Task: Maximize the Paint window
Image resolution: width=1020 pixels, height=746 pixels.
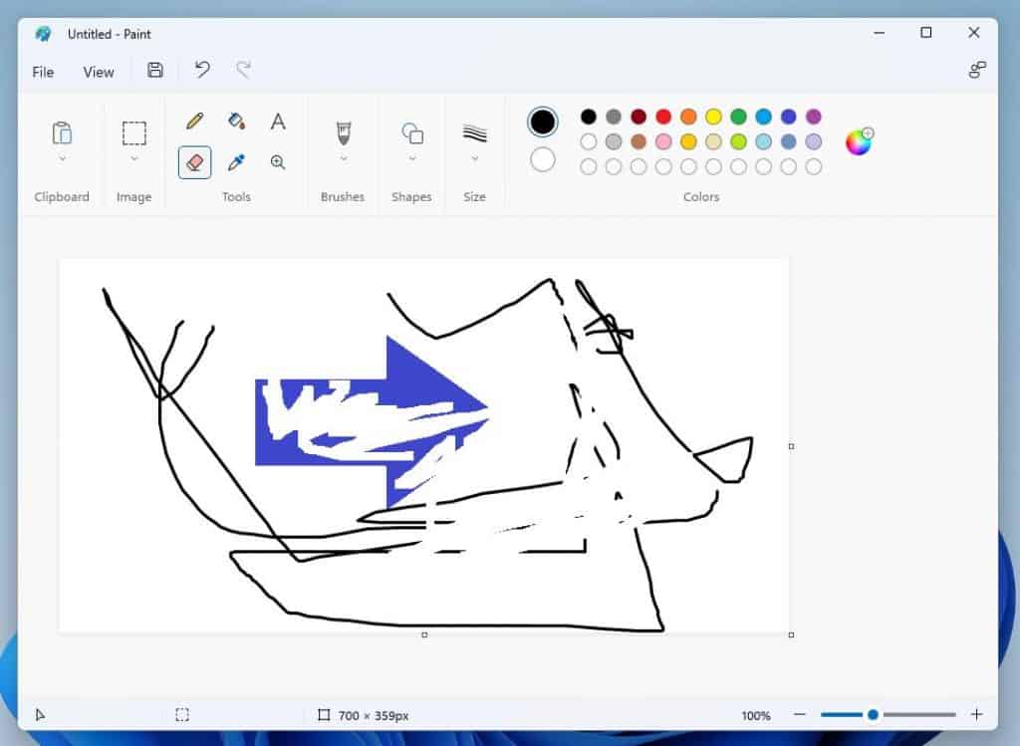Action: click(x=926, y=33)
